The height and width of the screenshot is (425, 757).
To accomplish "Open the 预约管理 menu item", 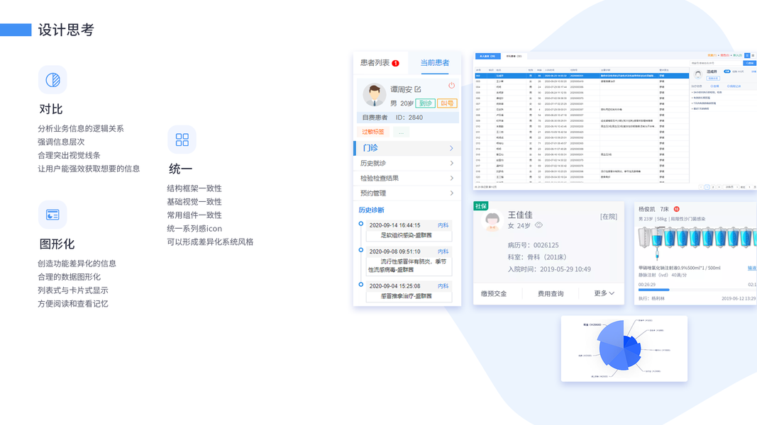I will 407,193.
